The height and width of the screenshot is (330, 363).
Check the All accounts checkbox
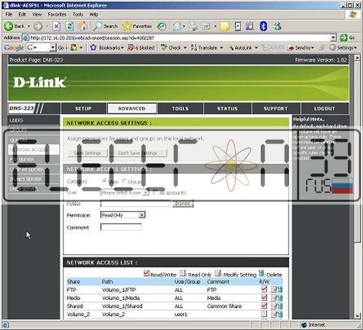[155, 193]
